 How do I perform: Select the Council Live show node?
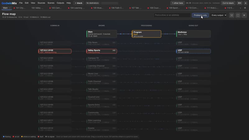[102, 98]
